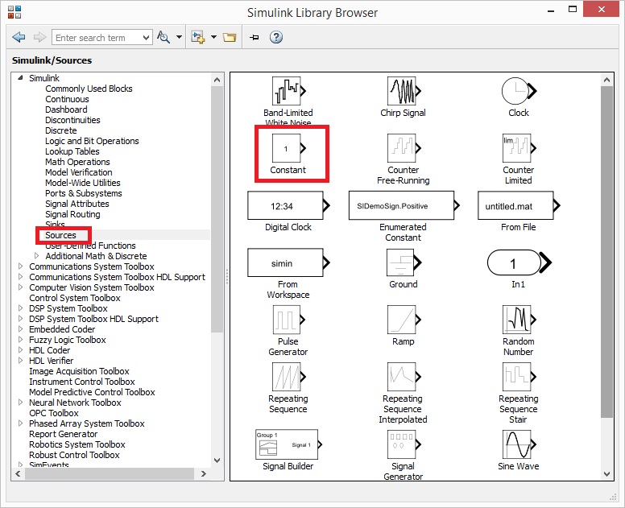Select the Chirp Signal block
Image resolution: width=625 pixels, height=508 pixels.
tap(404, 91)
